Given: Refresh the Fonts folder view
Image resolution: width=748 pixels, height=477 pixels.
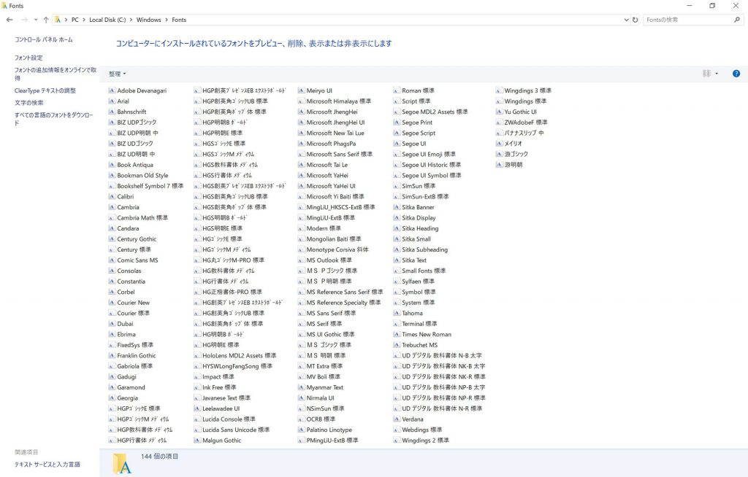Looking at the screenshot, I should pos(635,20).
